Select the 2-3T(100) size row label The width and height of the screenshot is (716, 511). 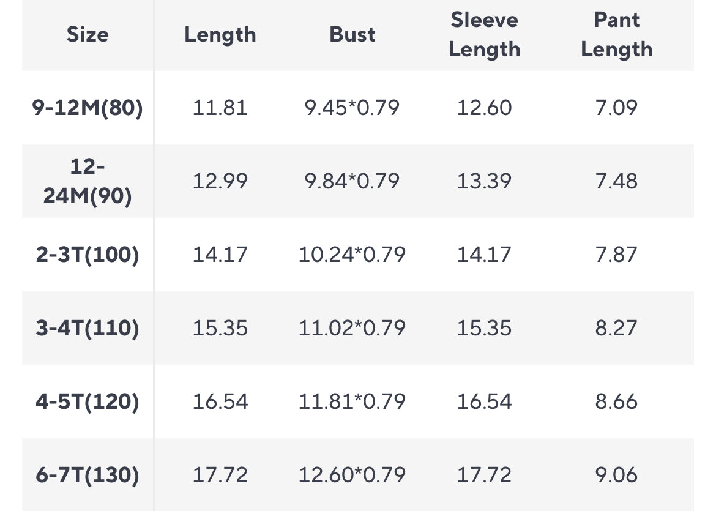(x=88, y=255)
